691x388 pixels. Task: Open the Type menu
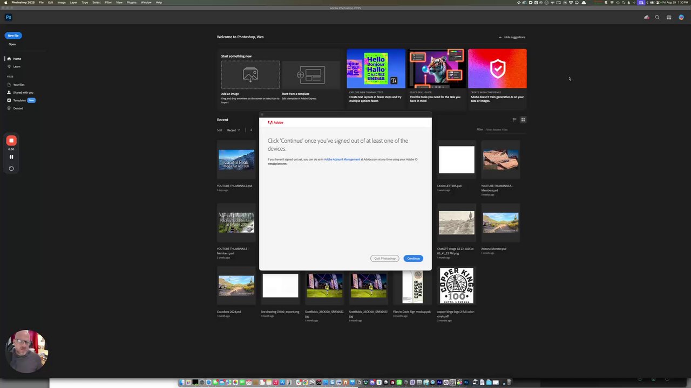click(85, 3)
